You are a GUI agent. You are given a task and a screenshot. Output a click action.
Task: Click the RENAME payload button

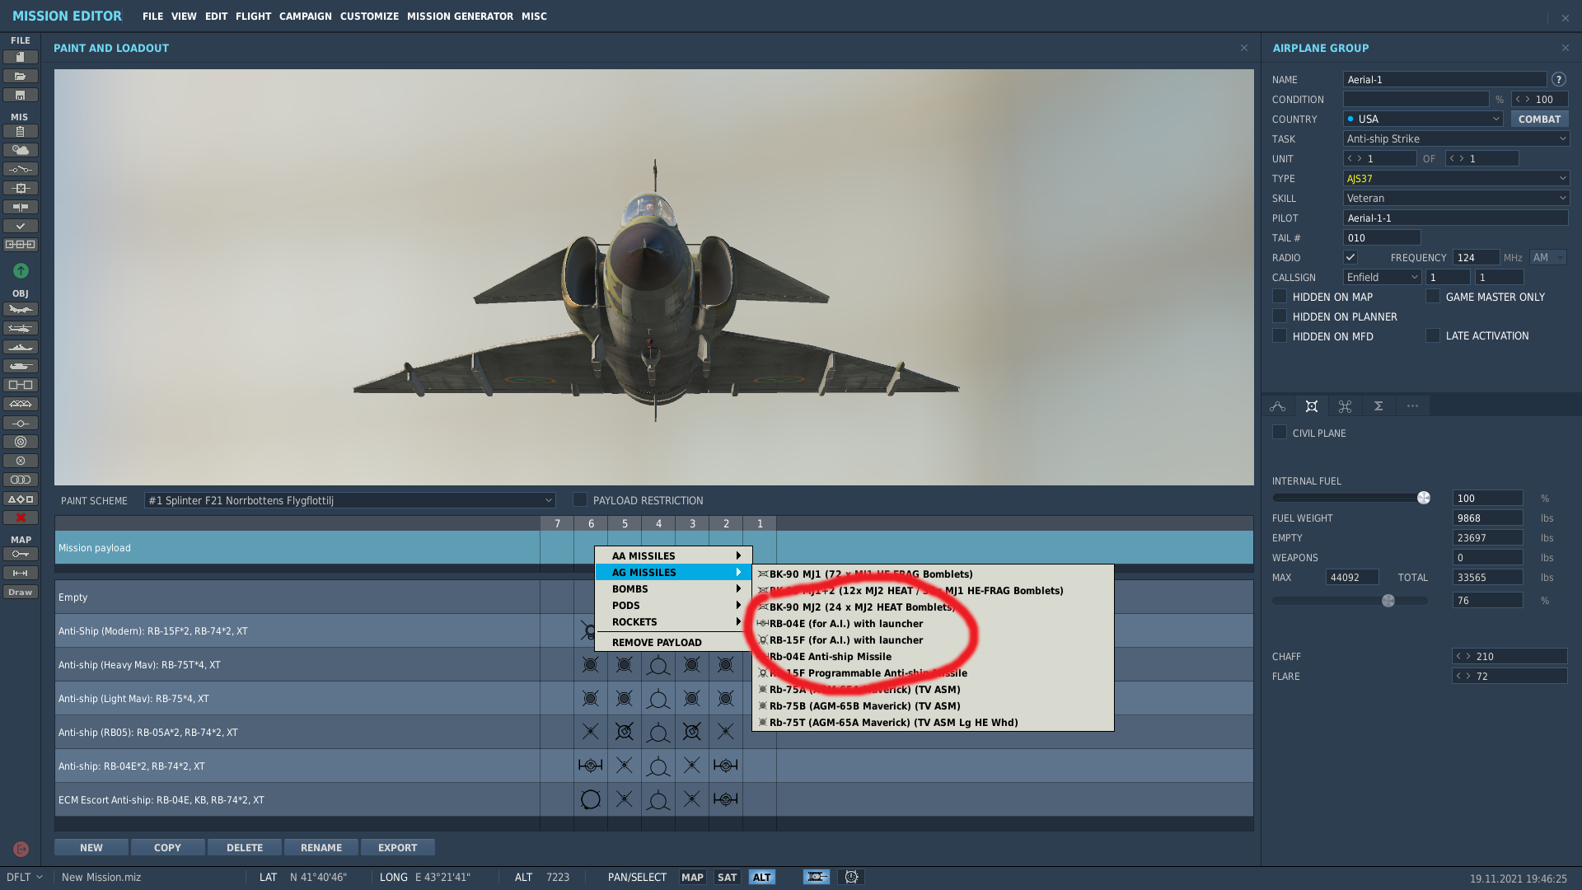pyautogui.click(x=321, y=847)
